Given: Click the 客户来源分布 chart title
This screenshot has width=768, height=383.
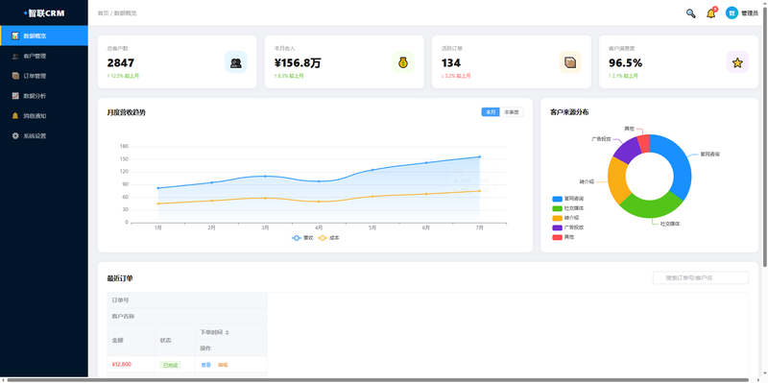Looking at the screenshot, I should tap(569, 112).
